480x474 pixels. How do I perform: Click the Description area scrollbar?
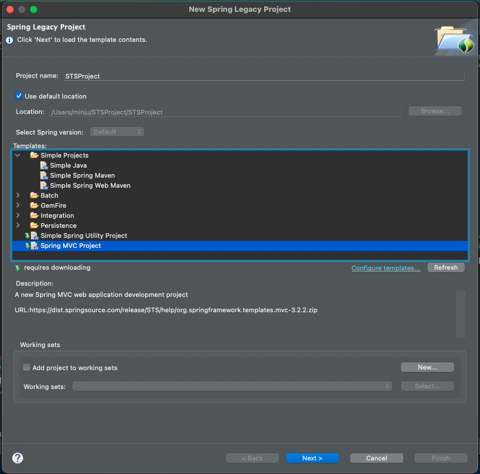[x=461, y=314]
